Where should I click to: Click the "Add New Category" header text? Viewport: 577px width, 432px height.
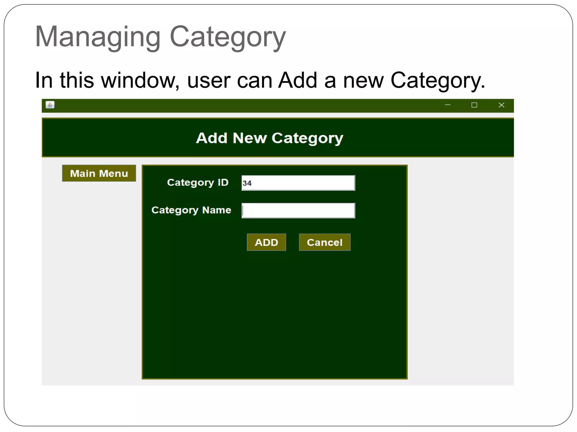(269, 138)
